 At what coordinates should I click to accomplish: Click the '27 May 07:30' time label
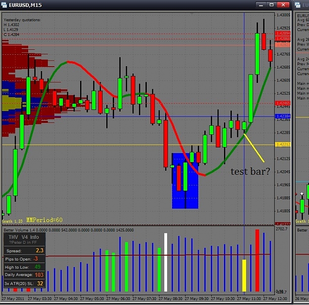pos(144,299)
